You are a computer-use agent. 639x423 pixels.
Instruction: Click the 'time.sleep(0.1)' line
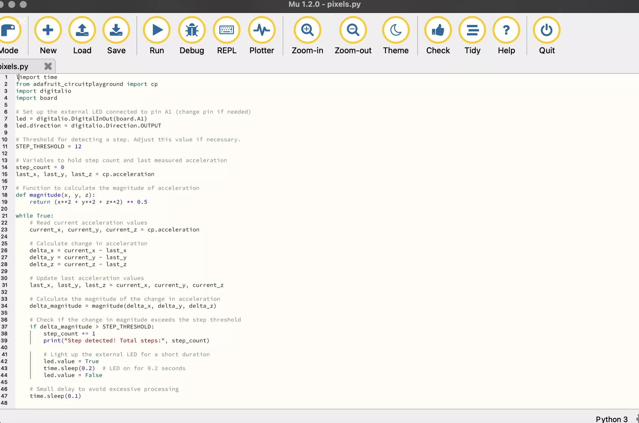[x=55, y=396]
